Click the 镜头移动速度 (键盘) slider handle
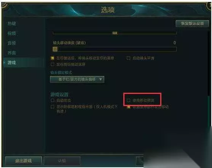The image size is (212, 168). [x=55, y=49]
